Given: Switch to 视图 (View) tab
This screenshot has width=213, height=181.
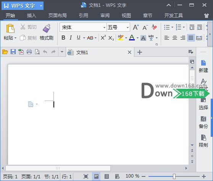Looking at the screenshot, I should [x=126, y=16].
